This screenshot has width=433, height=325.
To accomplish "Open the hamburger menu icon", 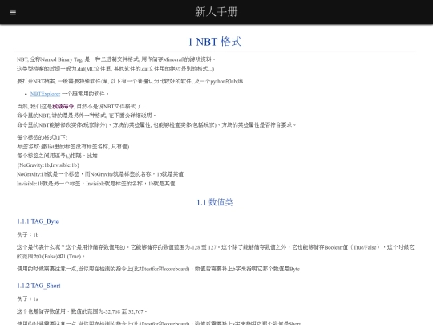I will click(x=13, y=12).
